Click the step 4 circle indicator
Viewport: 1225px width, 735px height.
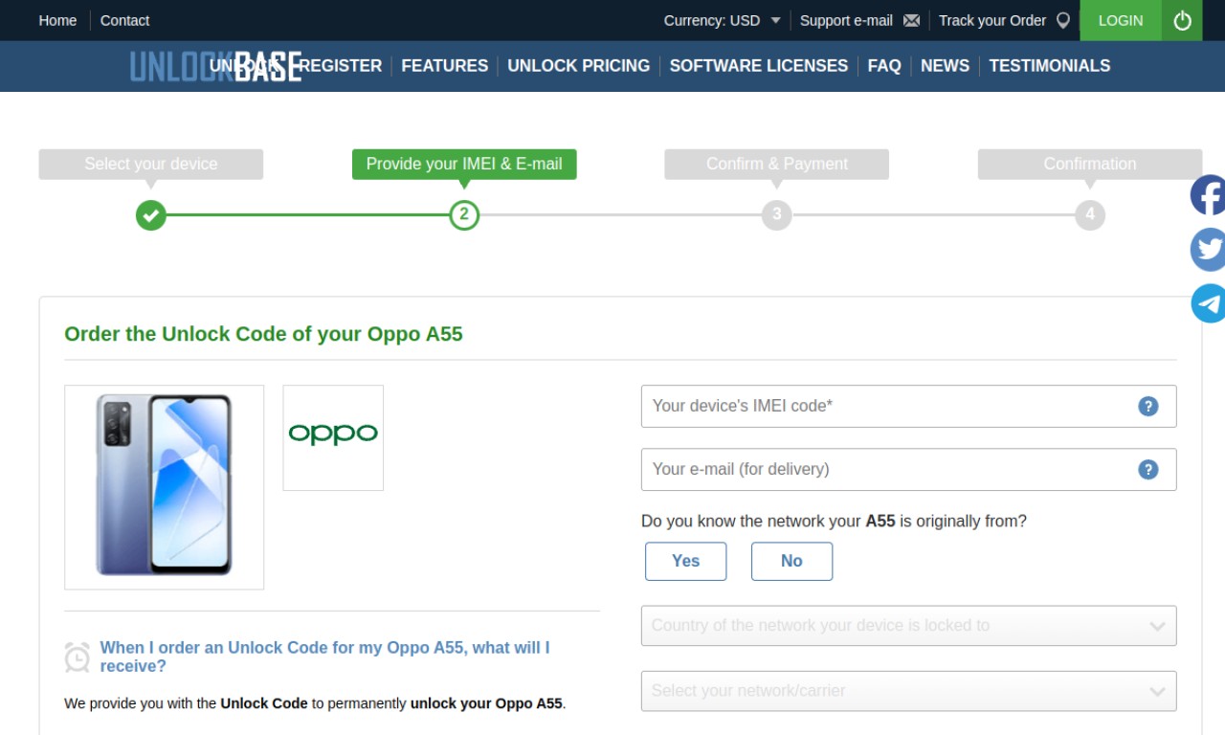(1090, 214)
